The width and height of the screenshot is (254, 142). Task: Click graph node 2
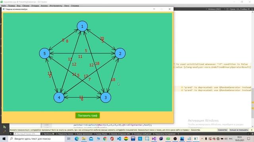click(x=120, y=53)
